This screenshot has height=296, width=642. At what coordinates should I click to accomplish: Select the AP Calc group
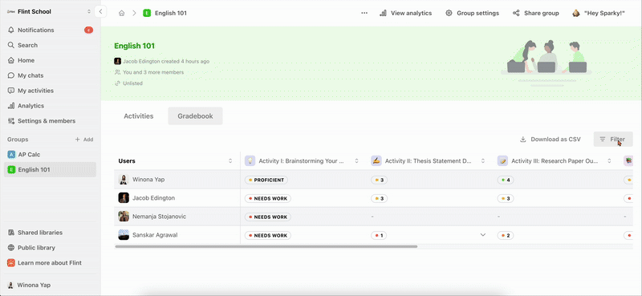(x=50, y=154)
